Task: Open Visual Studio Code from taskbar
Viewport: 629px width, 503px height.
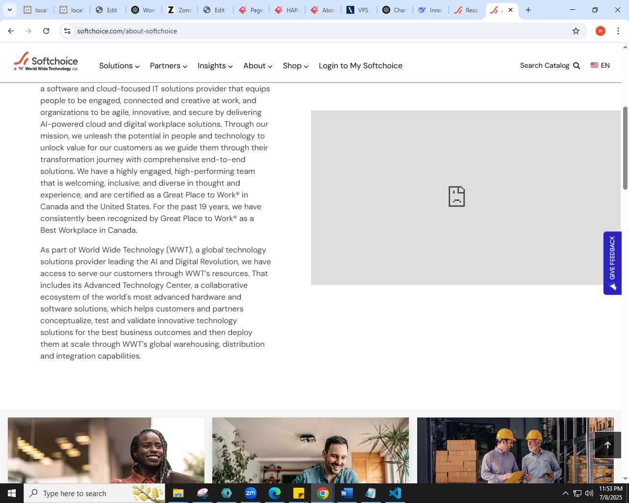Action: pos(395,493)
